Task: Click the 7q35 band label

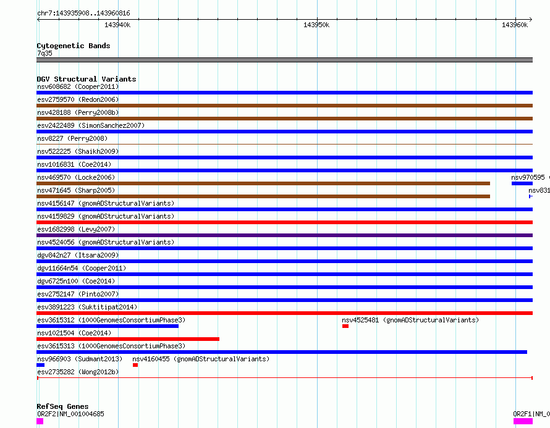Action: (x=44, y=53)
